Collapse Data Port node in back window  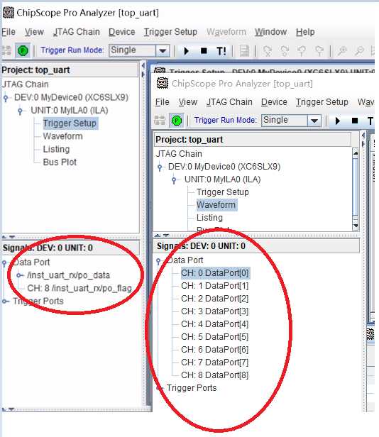coord(4,262)
